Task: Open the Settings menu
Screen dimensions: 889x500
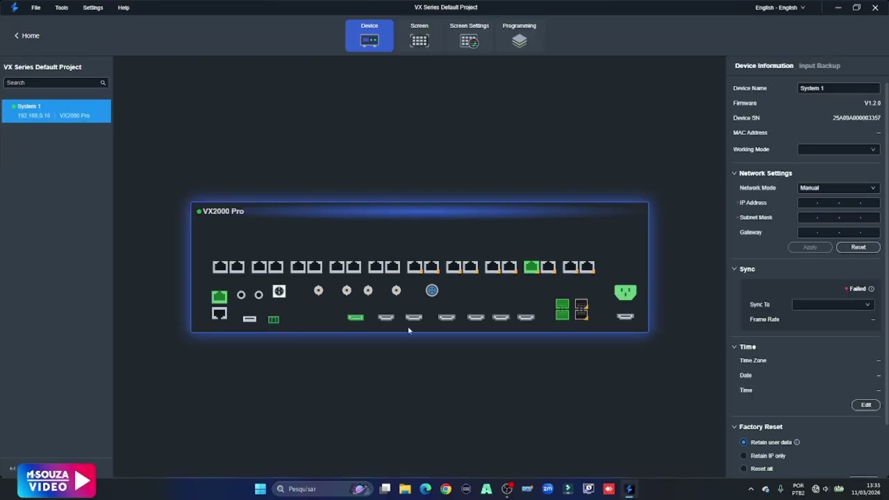Action: coord(93,8)
